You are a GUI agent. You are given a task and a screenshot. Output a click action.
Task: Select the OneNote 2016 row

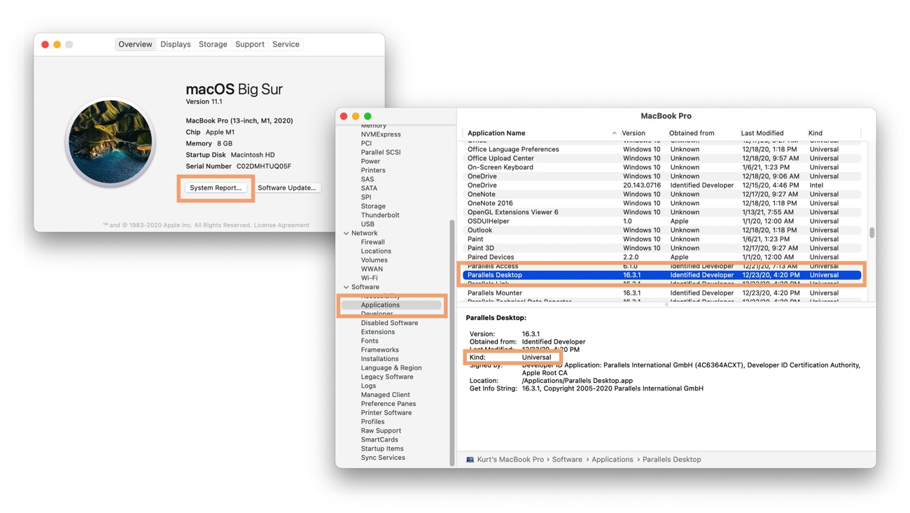[x=661, y=203]
